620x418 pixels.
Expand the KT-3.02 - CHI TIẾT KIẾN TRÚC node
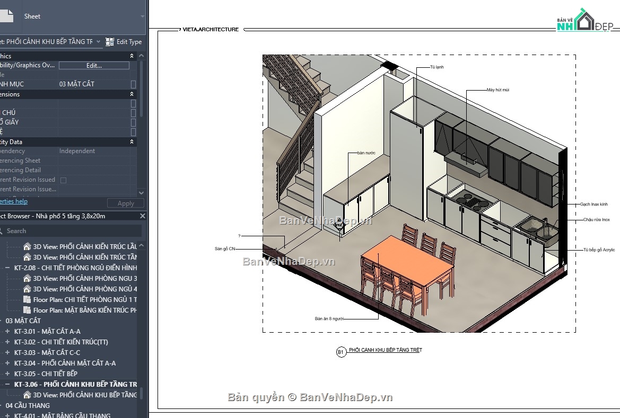(x=7, y=342)
